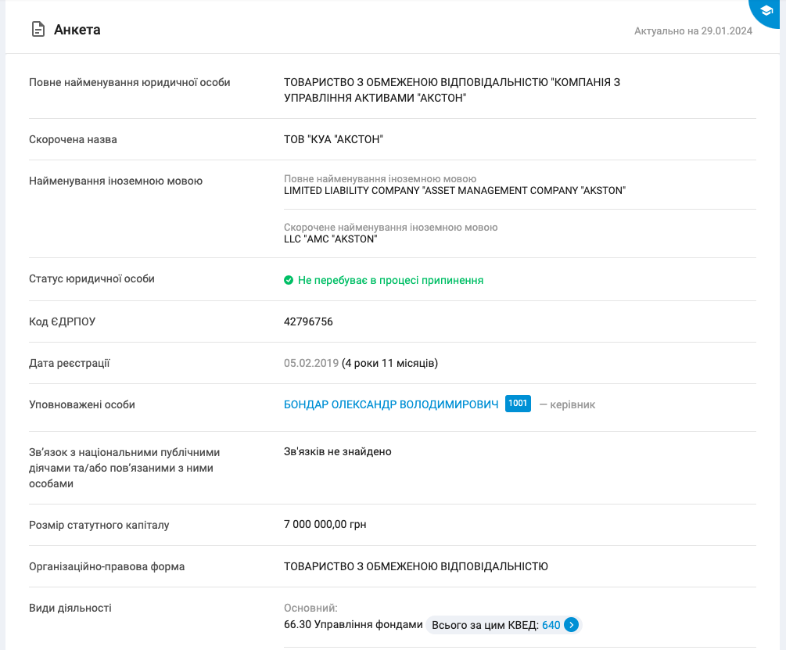786x650 pixels.
Task: Click the blue 1001 badge
Action: point(518,404)
